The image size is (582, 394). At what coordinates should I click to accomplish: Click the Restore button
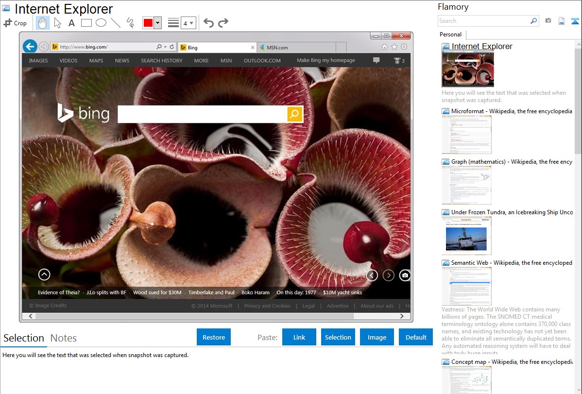coord(214,337)
